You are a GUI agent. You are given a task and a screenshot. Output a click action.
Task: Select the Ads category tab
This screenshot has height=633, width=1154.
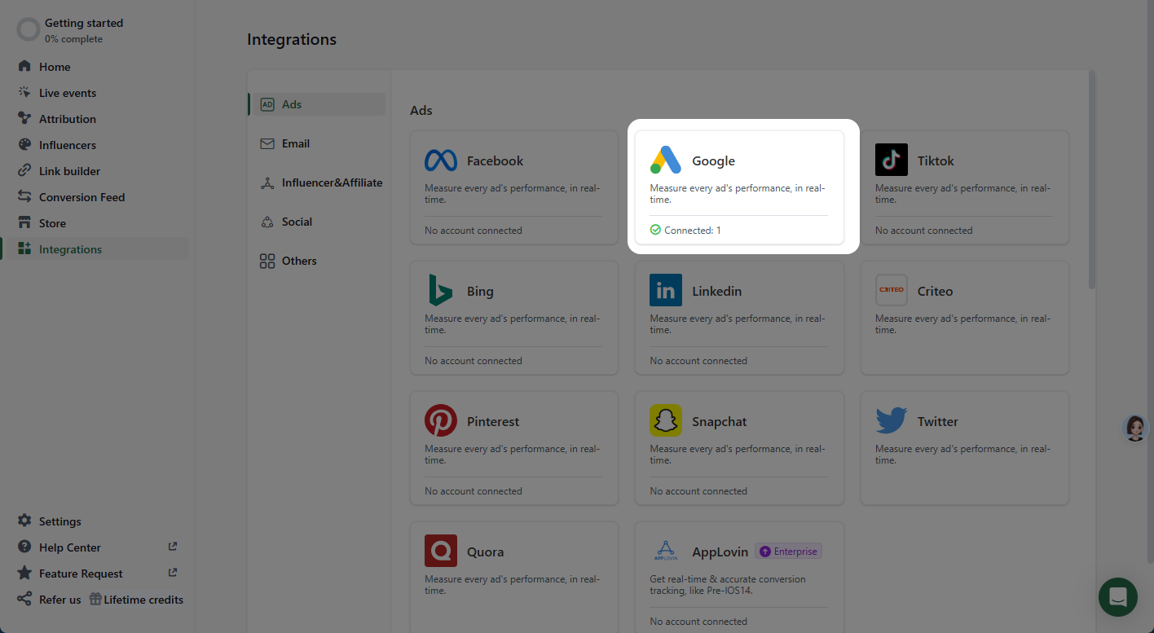[319, 104]
